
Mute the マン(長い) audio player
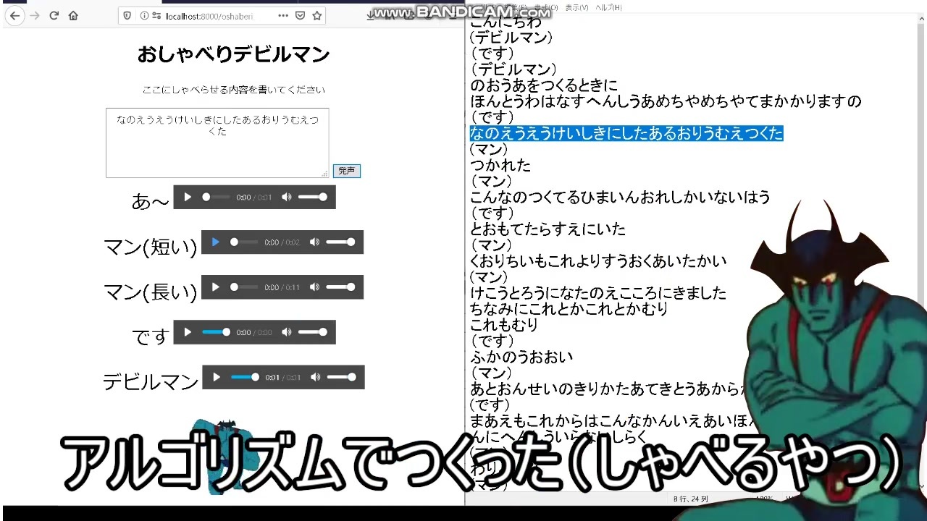[314, 287]
